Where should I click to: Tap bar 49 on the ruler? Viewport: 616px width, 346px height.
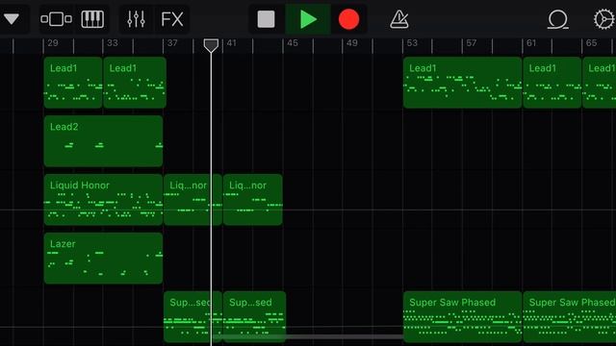(351, 42)
